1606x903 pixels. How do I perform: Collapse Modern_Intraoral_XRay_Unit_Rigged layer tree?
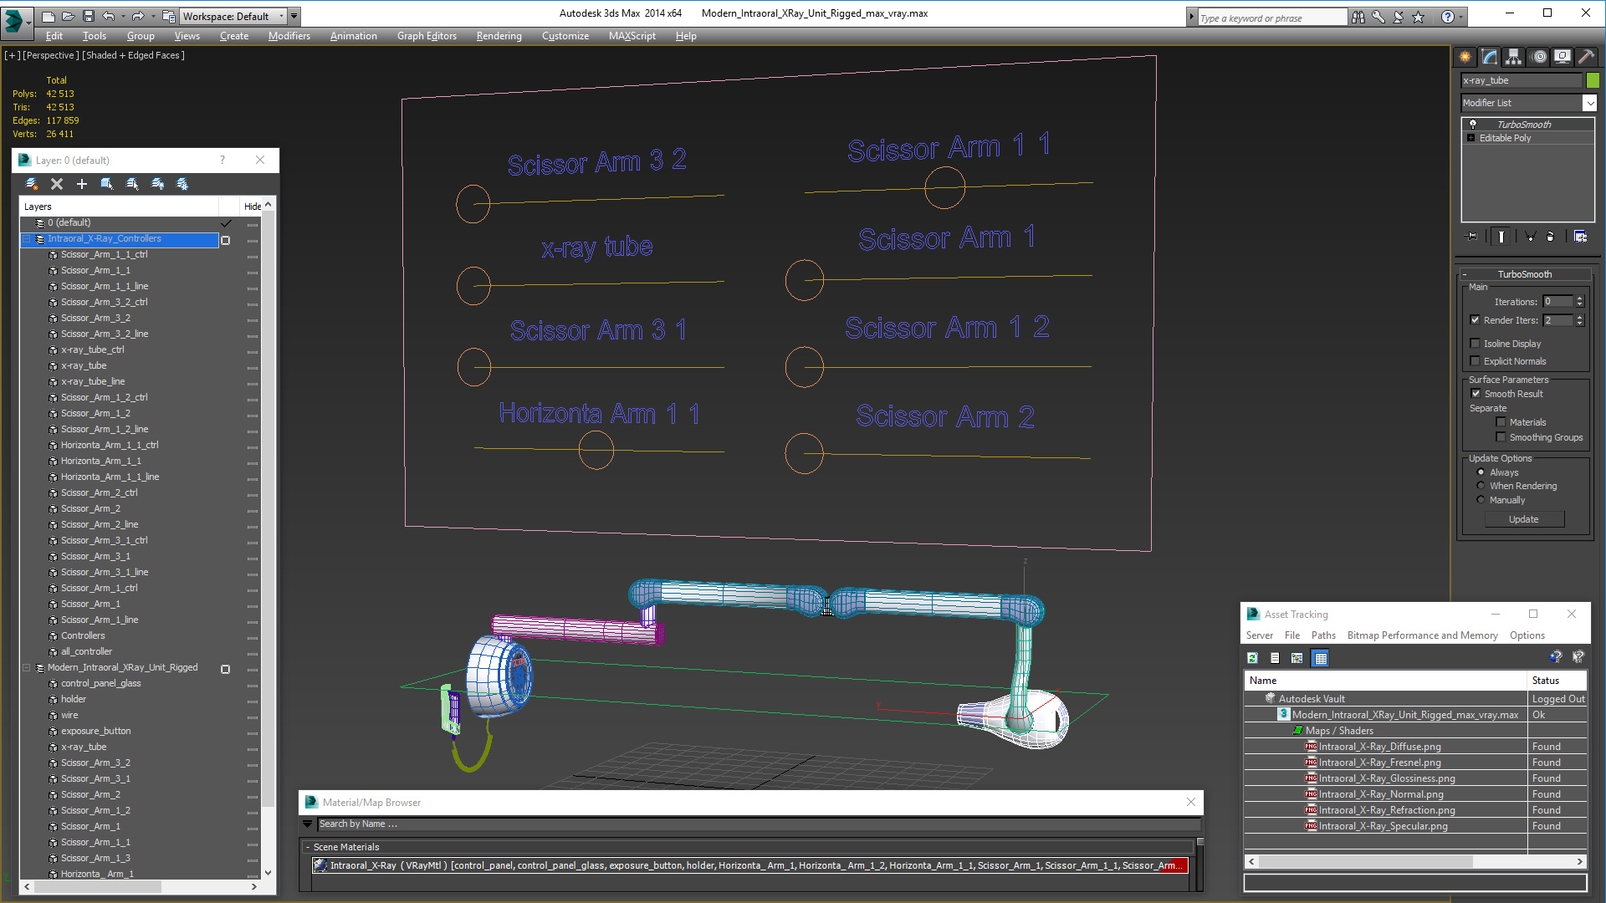click(26, 668)
